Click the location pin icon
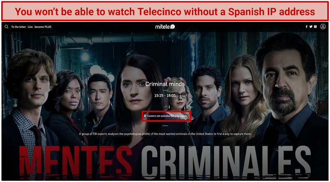The height and width of the screenshot is (182, 330). click(x=145, y=116)
